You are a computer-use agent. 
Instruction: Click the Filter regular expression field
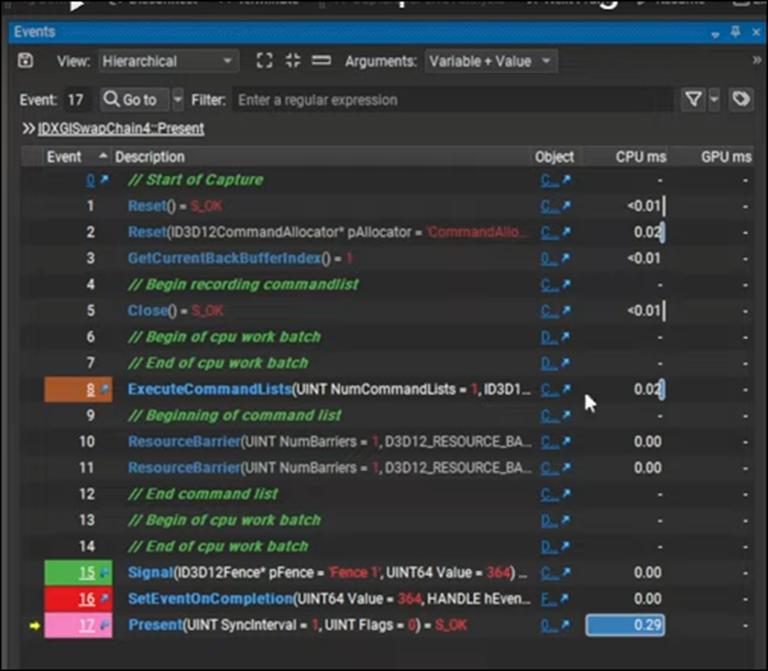[453, 100]
